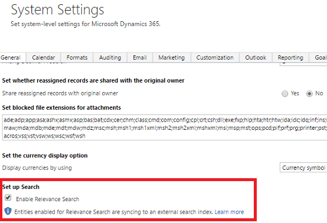Click the Enable Relevance Search label
Image resolution: width=327 pixels, height=223 pixels.
(48, 199)
